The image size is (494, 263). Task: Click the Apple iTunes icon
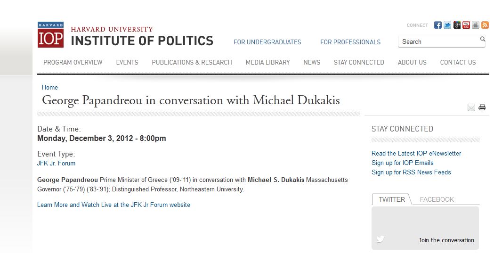[476, 25]
